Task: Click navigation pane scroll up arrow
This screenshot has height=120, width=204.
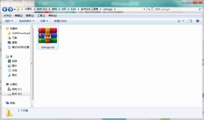Action: tap(32, 26)
